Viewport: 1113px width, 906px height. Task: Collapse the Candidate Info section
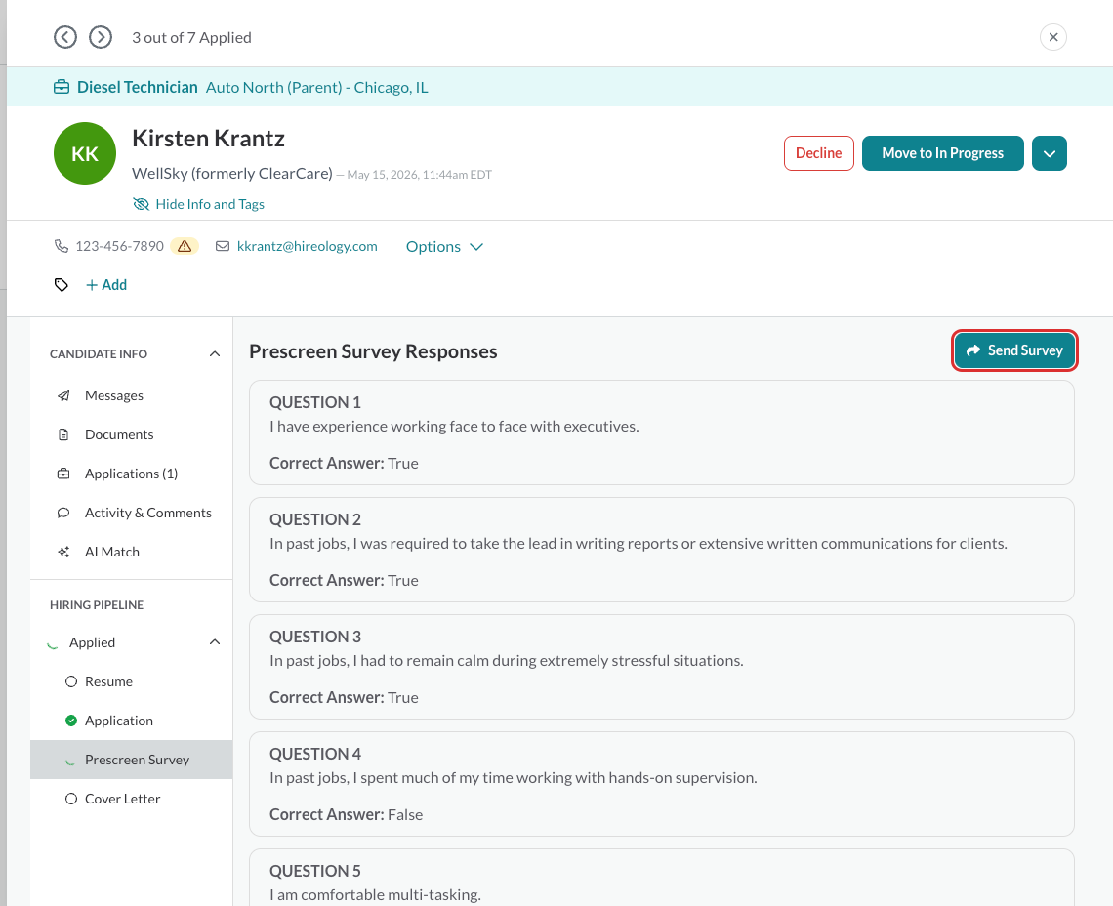(x=215, y=353)
